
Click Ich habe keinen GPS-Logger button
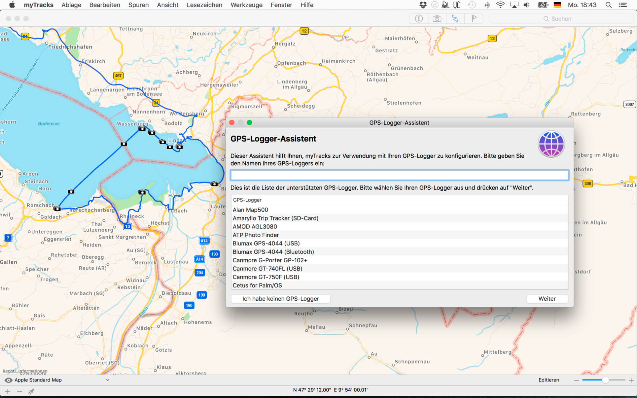click(281, 299)
